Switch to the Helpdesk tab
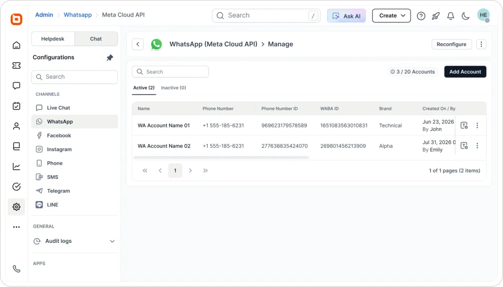Viewport: 503px width, 287px height. pos(53,39)
